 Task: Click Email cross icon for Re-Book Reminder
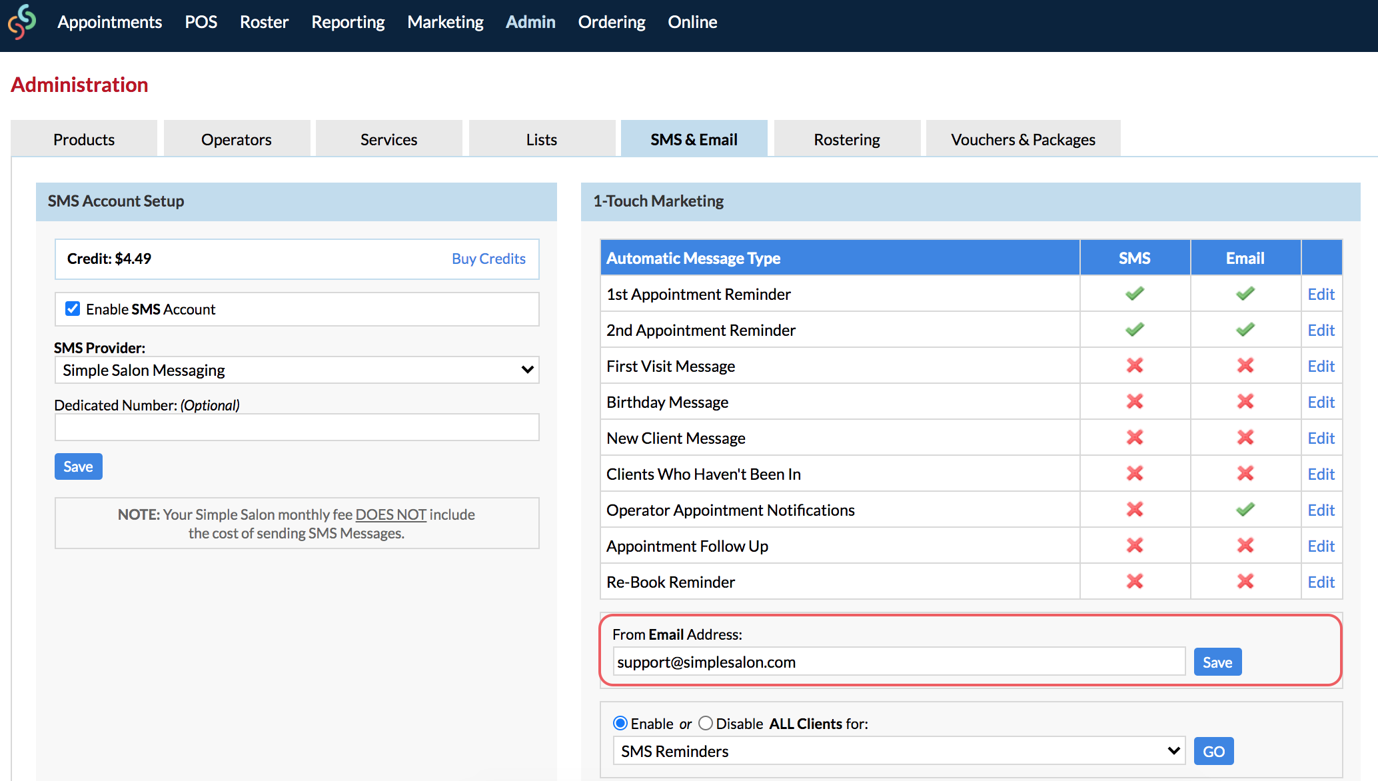pyautogui.click(x=1245, y=582)
